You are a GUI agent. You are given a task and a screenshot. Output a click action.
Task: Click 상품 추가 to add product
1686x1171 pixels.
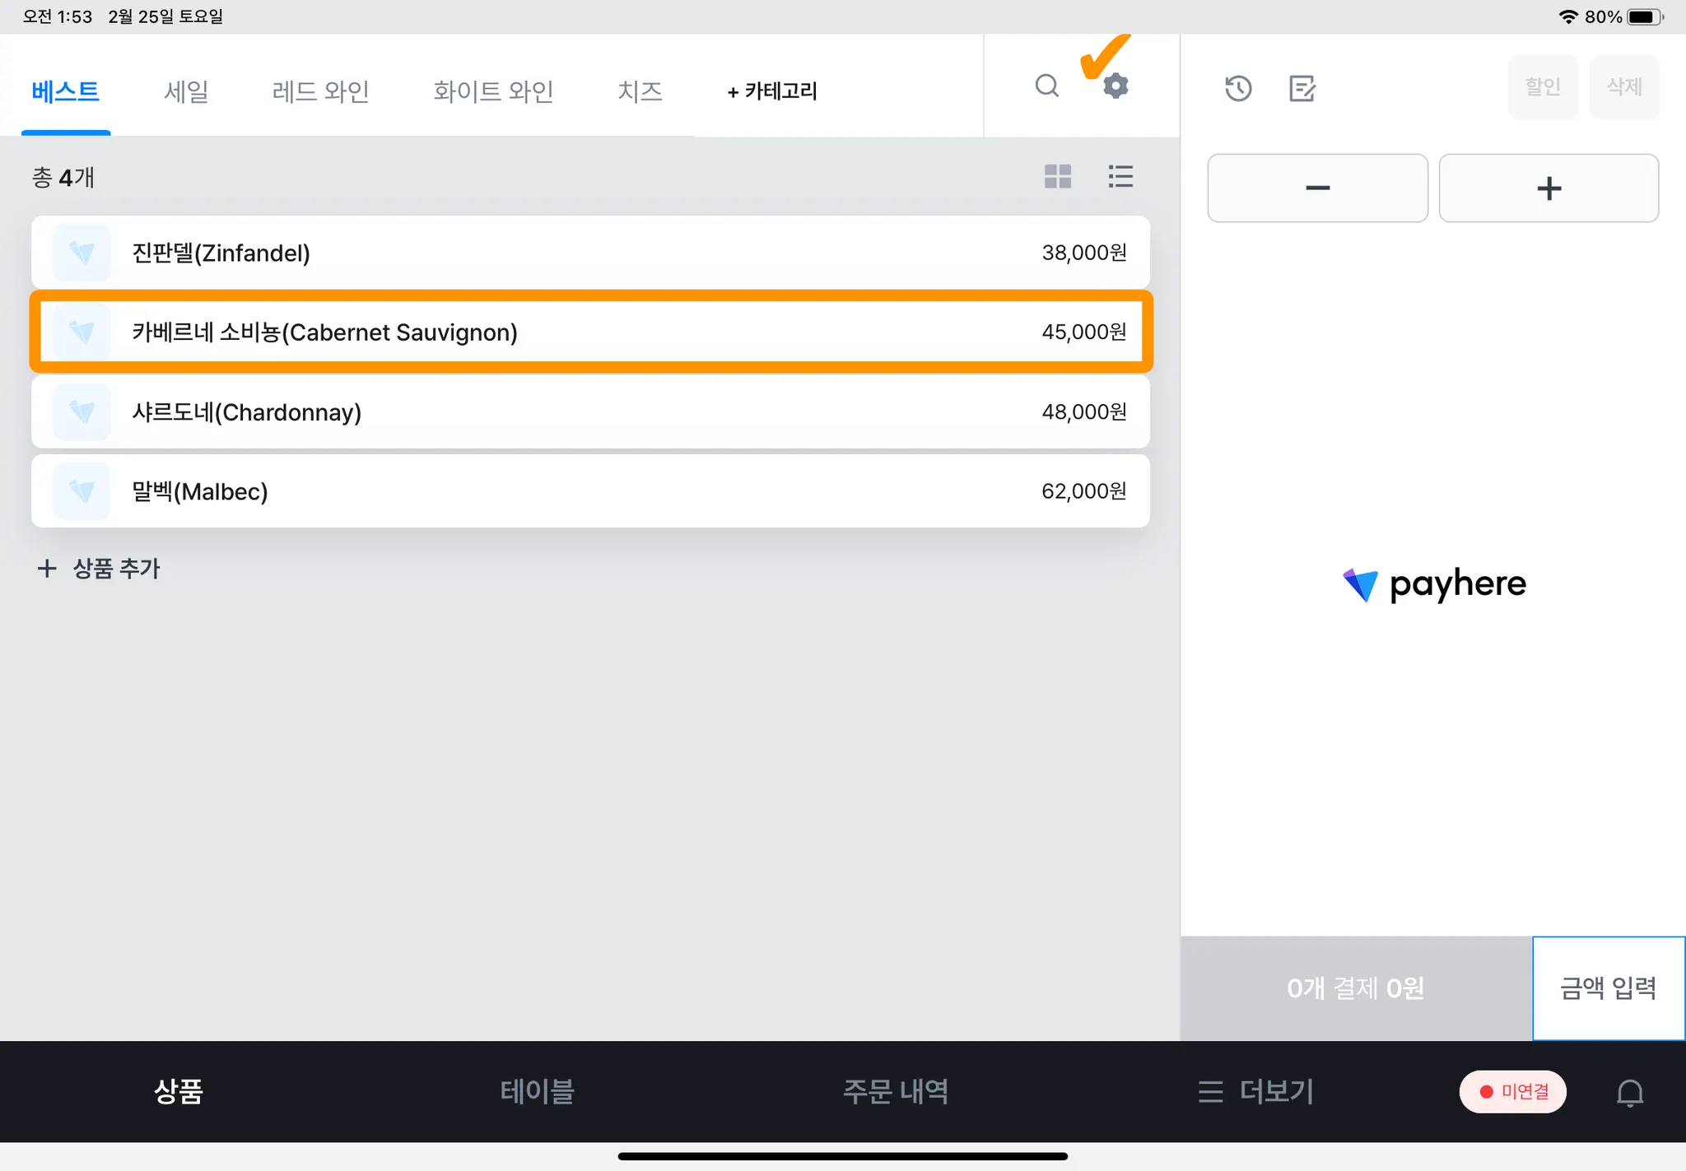point(99,568)
